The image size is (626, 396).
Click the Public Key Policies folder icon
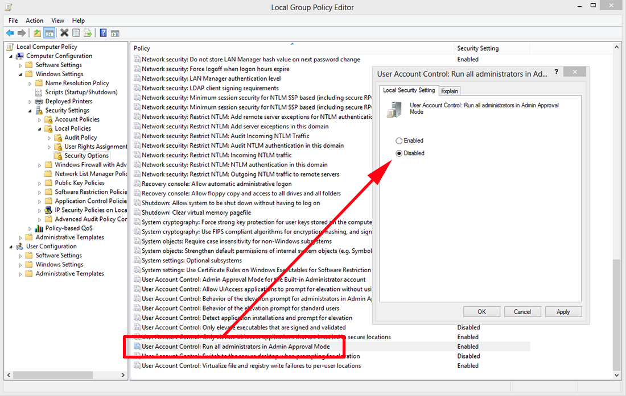point(48,183)
